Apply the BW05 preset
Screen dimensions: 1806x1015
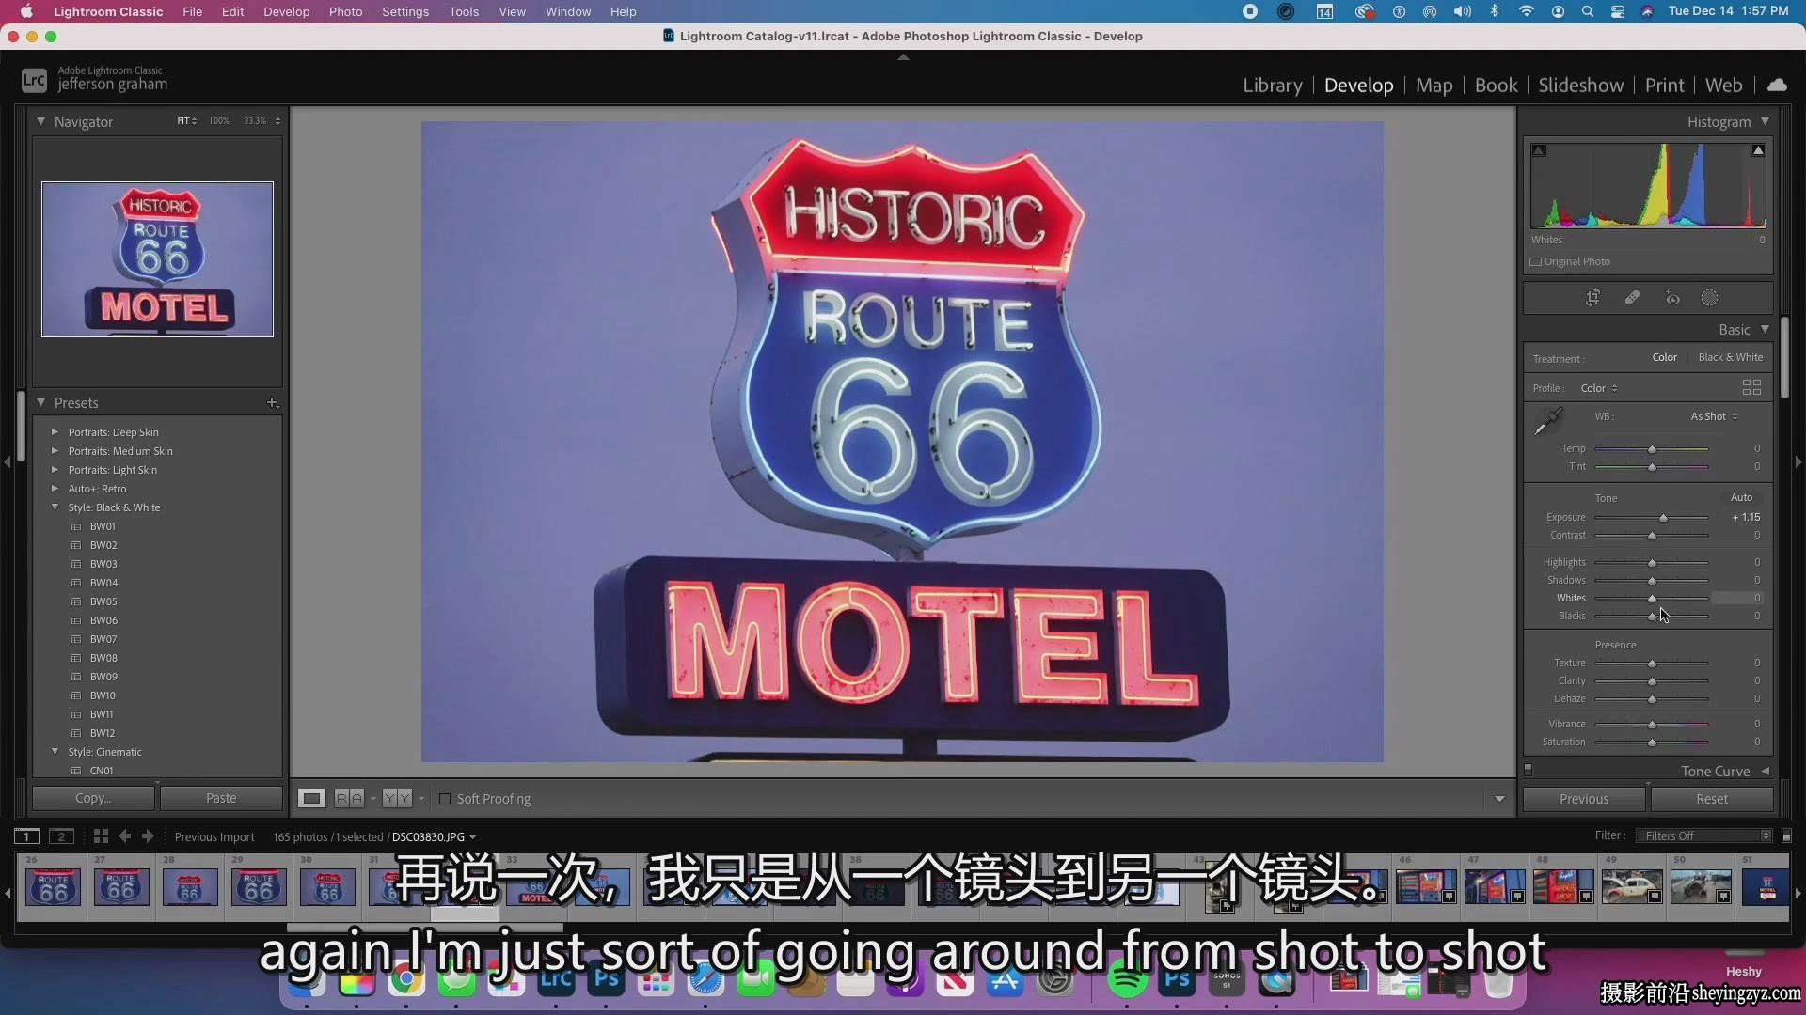tap(103, 601)
